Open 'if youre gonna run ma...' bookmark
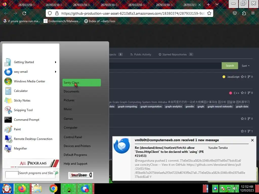The image size is (259, 194). coord(22,21)
